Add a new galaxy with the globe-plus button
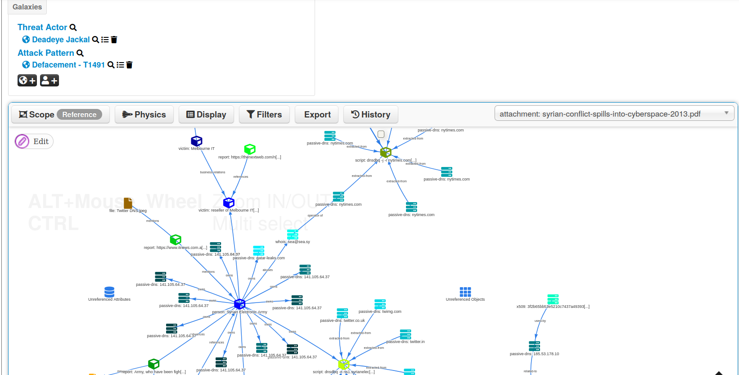 (x=27, y=81)
